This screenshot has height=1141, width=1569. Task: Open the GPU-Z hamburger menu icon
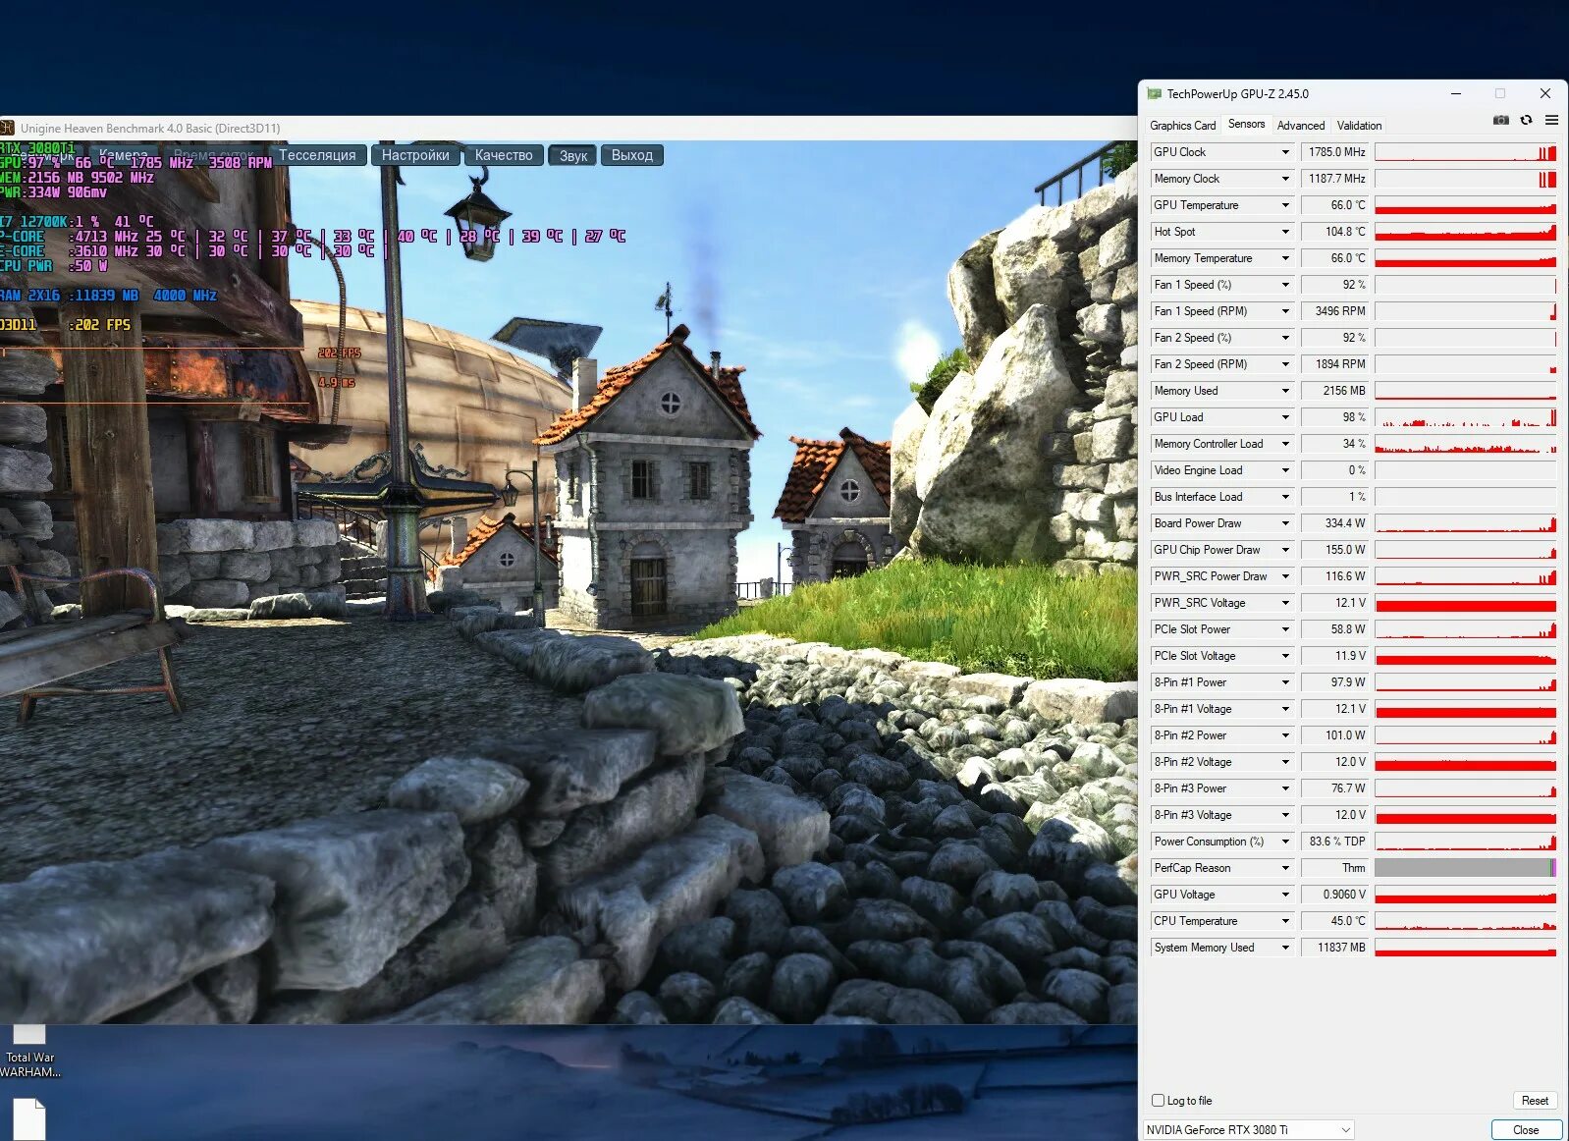tap(1551, 120)
